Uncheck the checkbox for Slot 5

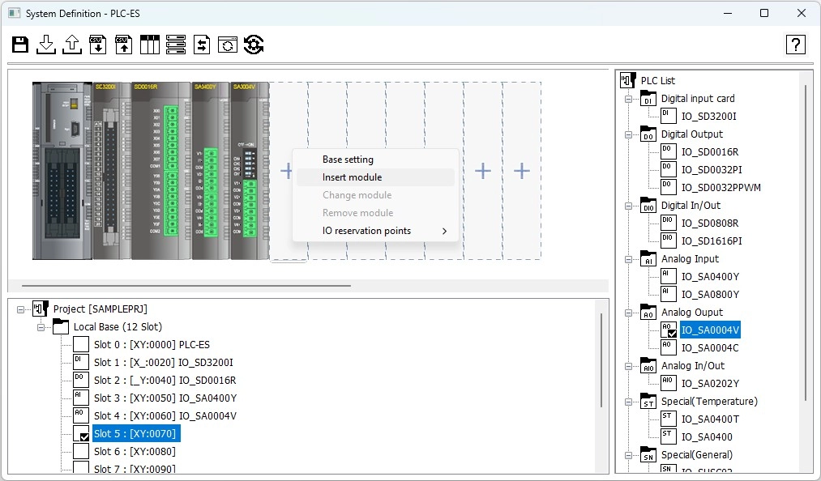point(80,433)
